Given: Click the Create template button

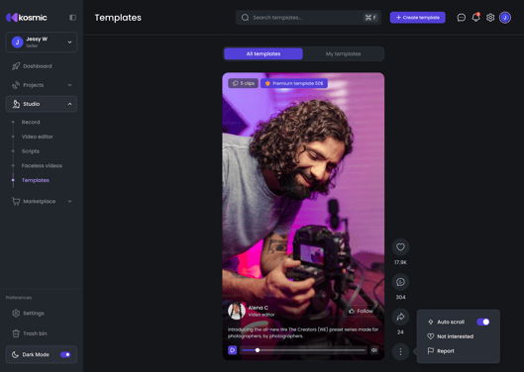Looking at the screenshot, I should [x=417, y=18].
